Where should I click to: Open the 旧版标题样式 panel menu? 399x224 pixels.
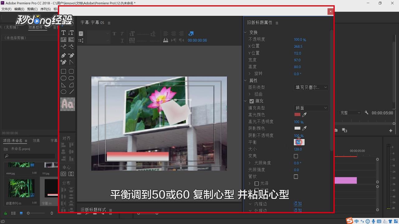pos(110,210)
